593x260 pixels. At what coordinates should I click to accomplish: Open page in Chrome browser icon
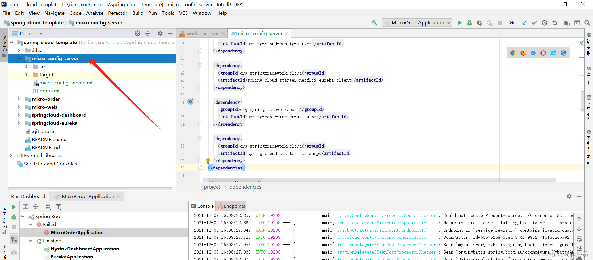click(513, 53)
